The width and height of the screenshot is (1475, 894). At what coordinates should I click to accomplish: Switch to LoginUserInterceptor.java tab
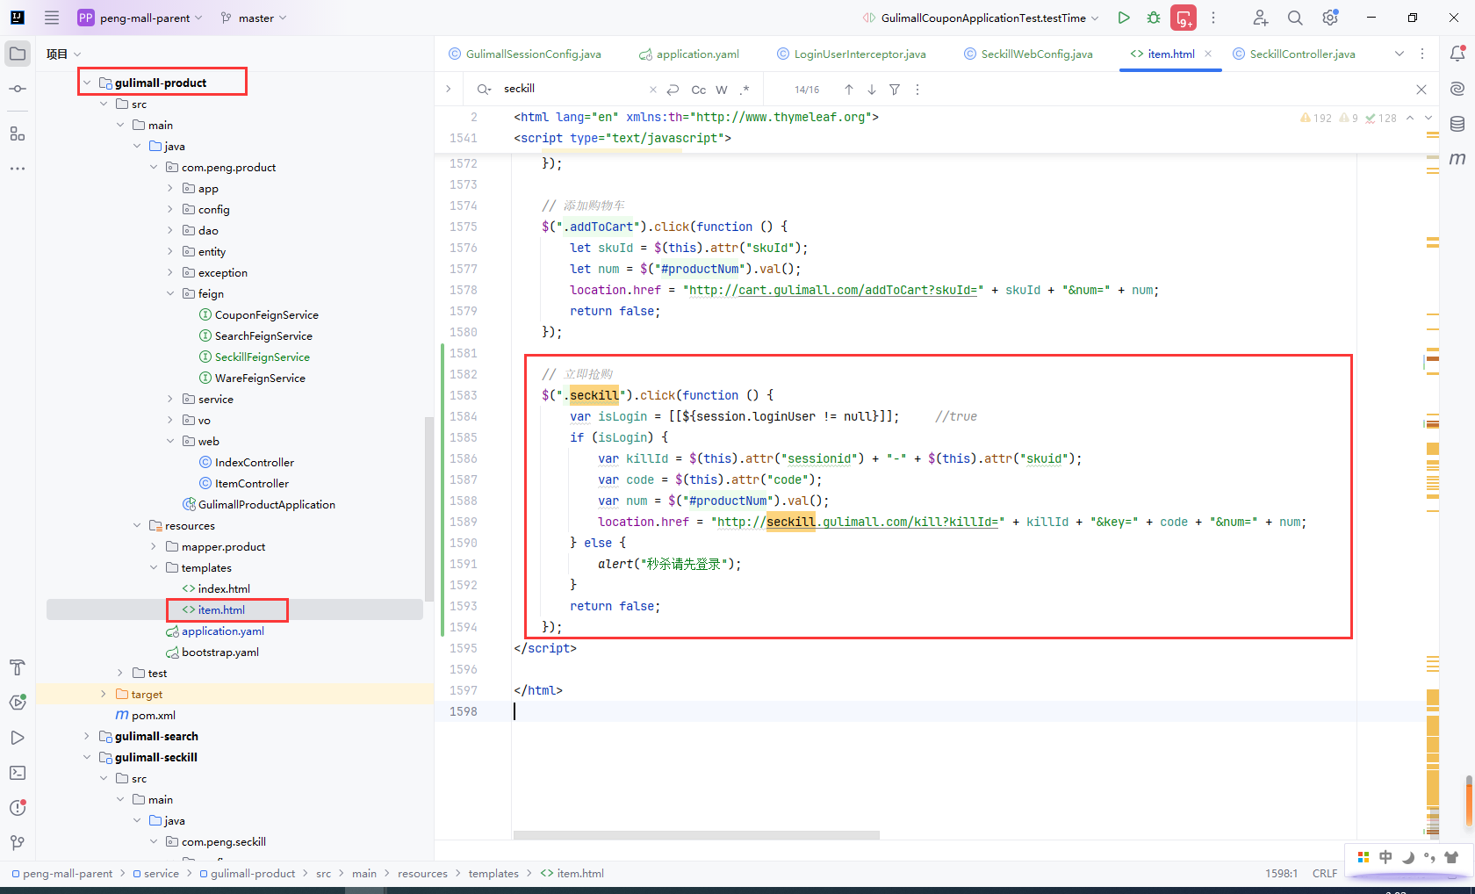click(852, 54)
